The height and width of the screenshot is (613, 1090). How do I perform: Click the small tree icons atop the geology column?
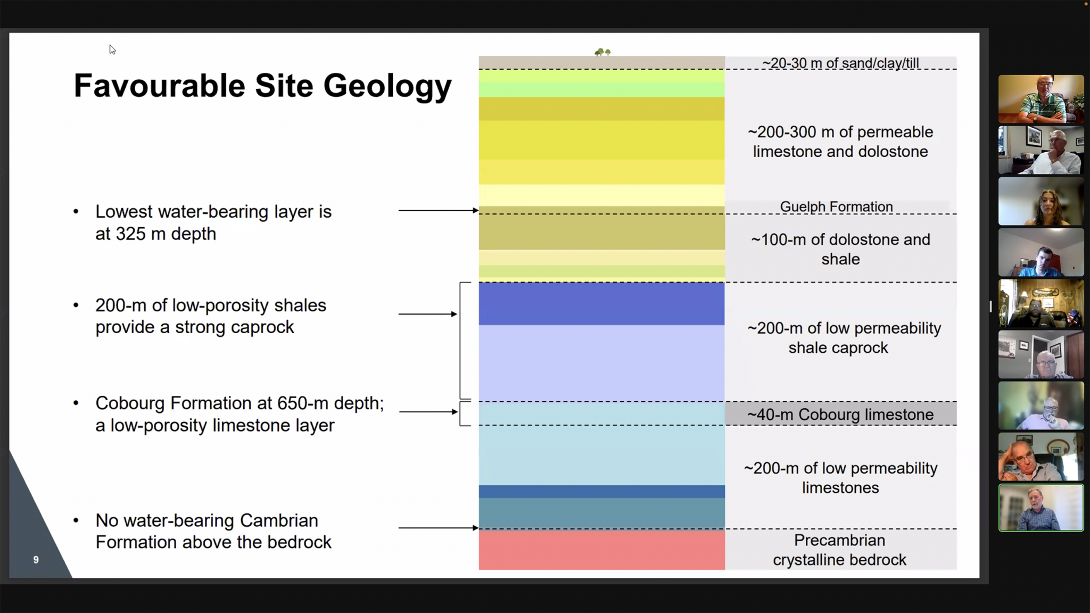[x=602, y=52]
